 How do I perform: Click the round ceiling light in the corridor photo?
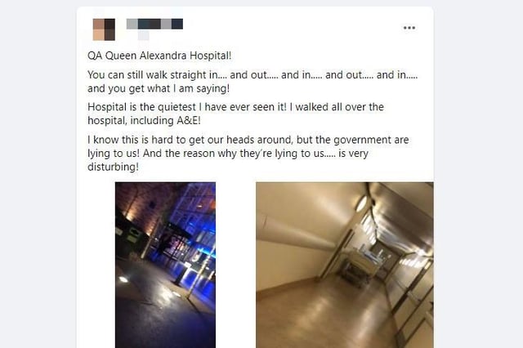tap(361, 203)
